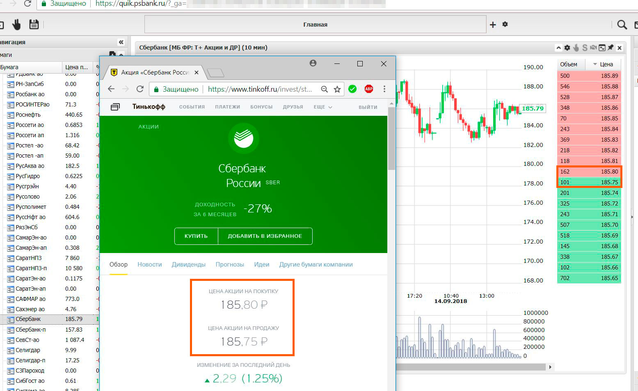Image resolution: width=638 pixels, height=391 pixels.
Task: Open search with the magnifier icon in QUIK
Action: [622, 25]
